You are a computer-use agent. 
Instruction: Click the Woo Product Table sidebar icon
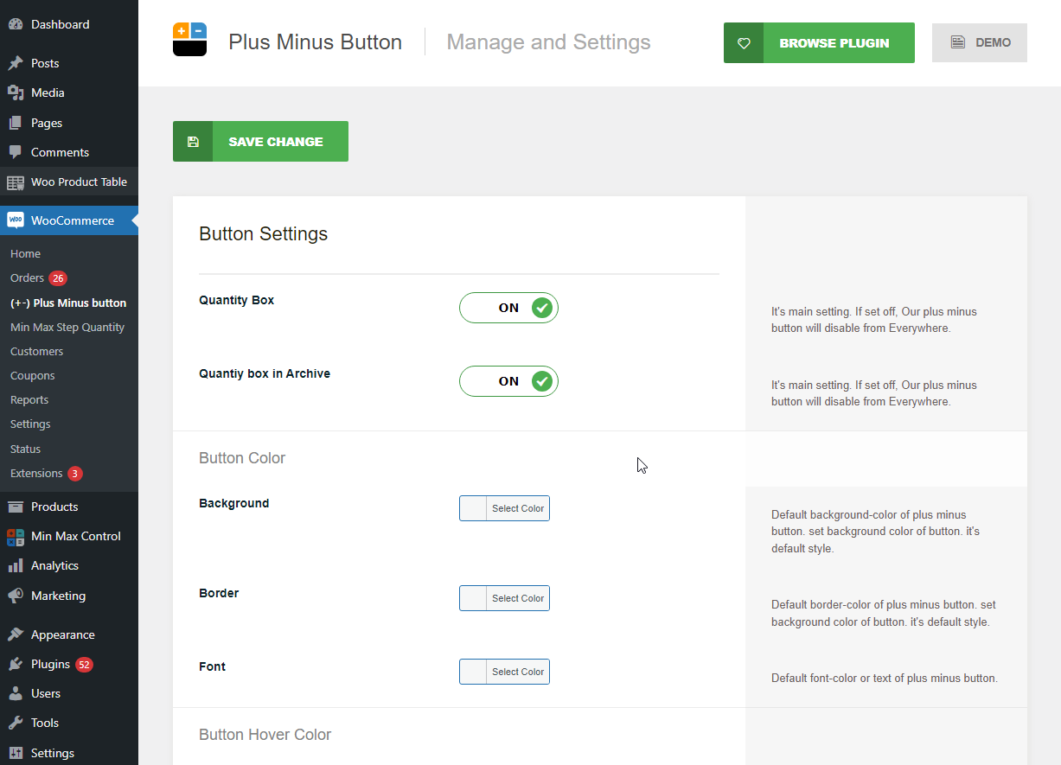[16, 182]
